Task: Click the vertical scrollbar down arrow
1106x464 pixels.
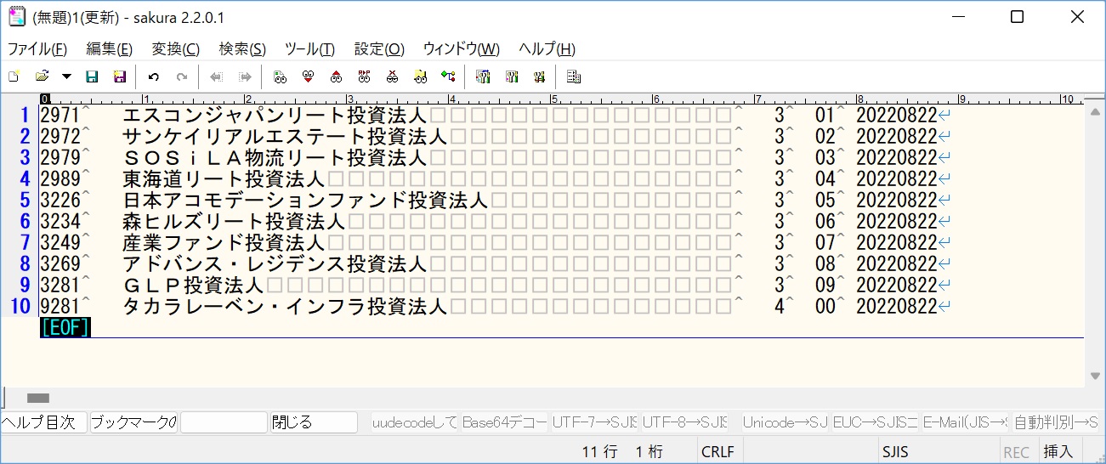Action: (1093, 376)
